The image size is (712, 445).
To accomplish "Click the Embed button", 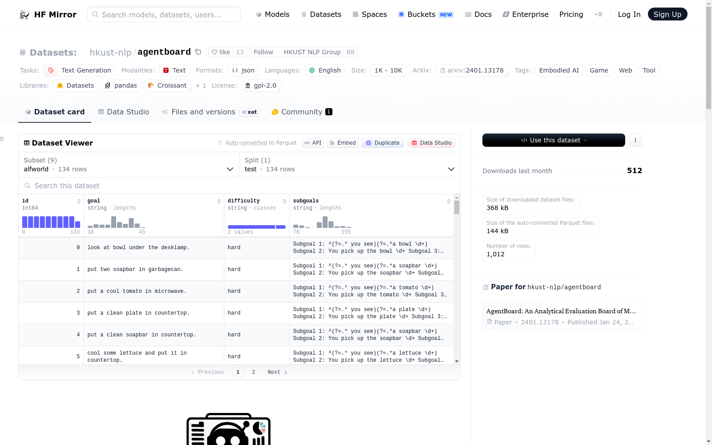I will (x=343, y=143).
